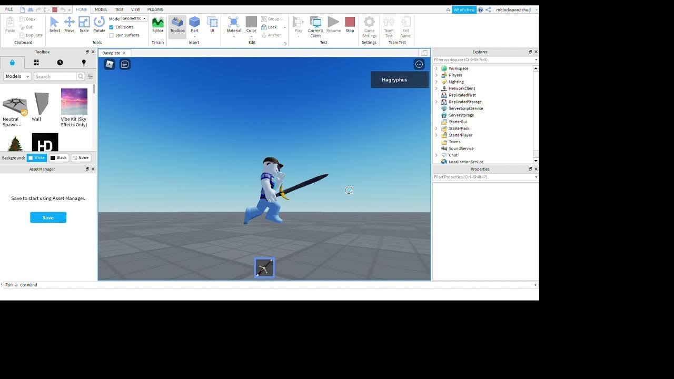
Task: Toggle the Collisions checkbox
Action: 111,27
